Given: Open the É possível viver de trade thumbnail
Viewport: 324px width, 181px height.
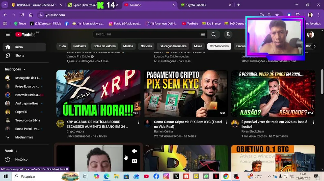Looking at the screenshot, I should point(273,94).
